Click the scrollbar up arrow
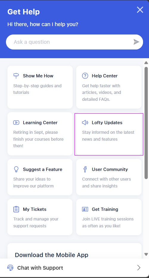This screenshot has height=278, width=149. (x=146, y=63)
